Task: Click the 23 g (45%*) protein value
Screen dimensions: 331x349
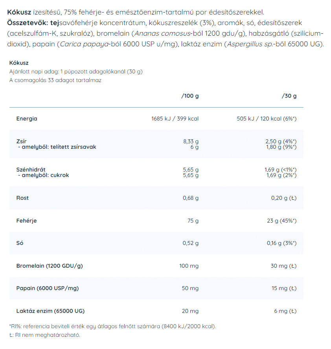Action: click(x=281, y=221)
